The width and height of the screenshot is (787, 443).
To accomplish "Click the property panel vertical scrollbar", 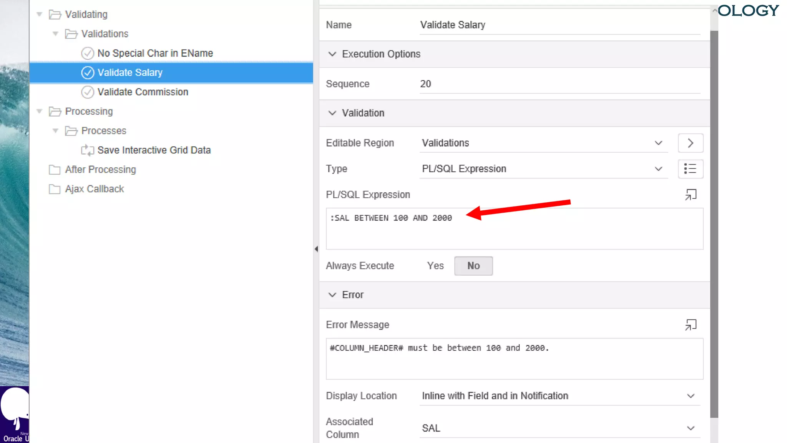I will click(x=714, y=223).
